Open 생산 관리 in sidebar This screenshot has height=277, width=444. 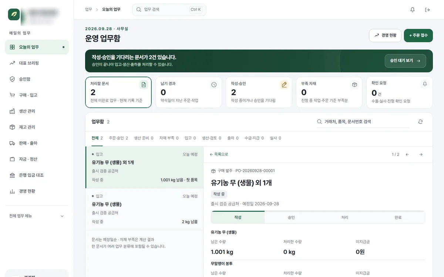37,111
